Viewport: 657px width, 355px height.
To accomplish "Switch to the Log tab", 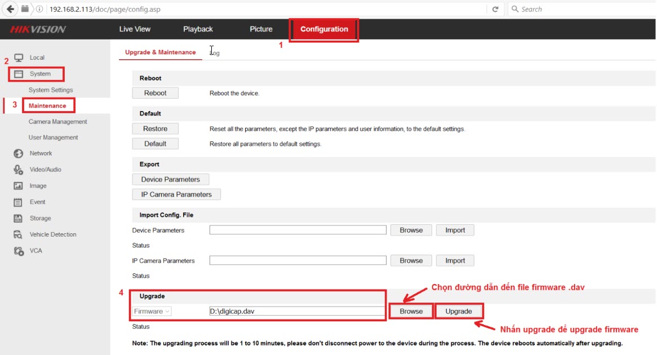I will coord(215,52).
